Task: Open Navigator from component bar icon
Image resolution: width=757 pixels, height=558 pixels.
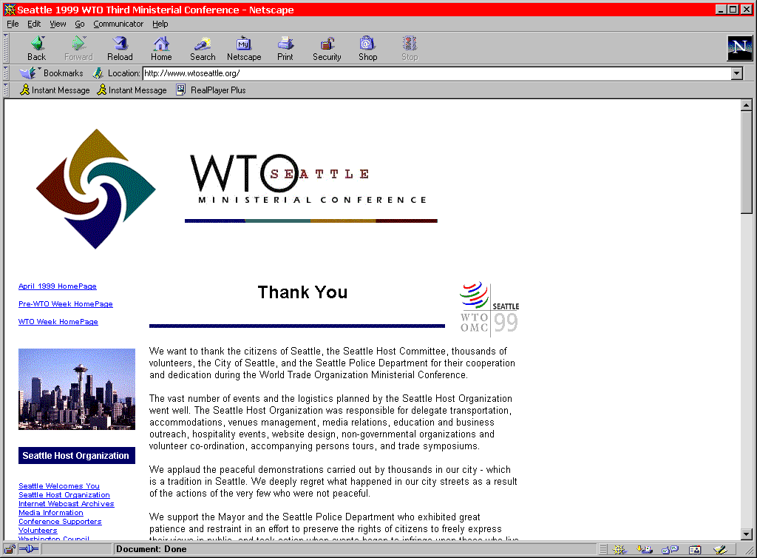Action: [619, 549]
